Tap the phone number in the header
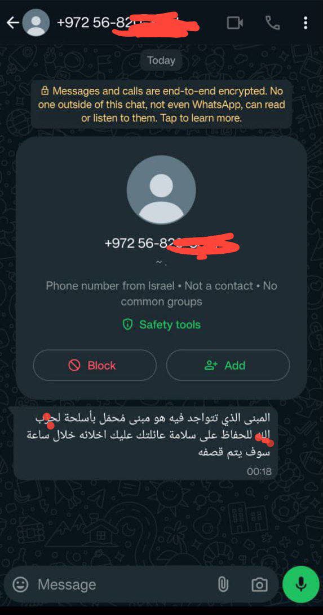This screenshot has width=323, height=615. coord(128,23)
